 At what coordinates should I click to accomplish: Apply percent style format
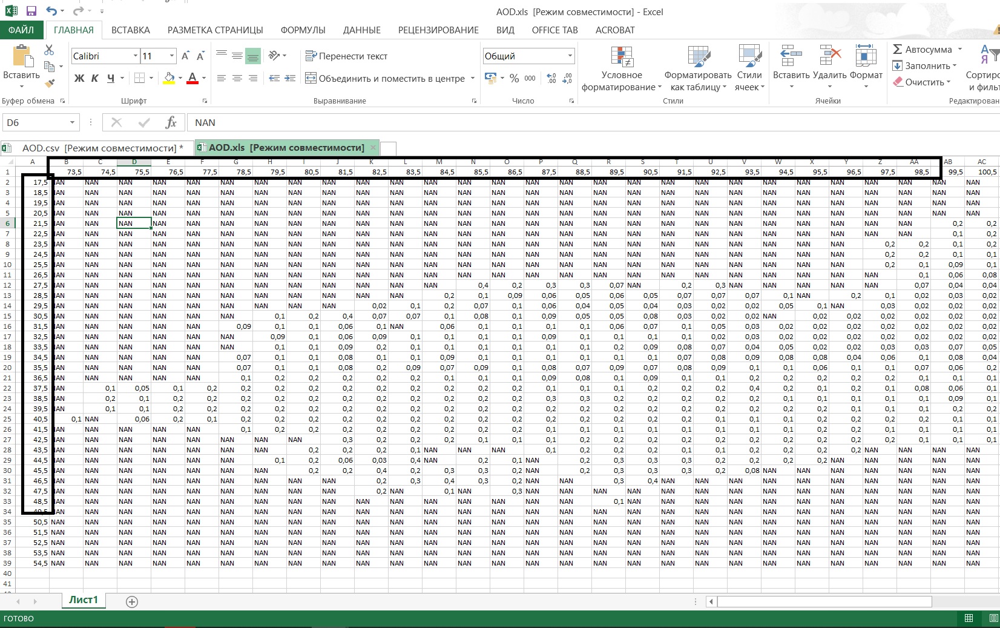tap(514, 78)
